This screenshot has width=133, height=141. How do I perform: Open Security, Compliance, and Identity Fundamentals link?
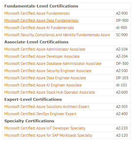click(x=57, y=35)
